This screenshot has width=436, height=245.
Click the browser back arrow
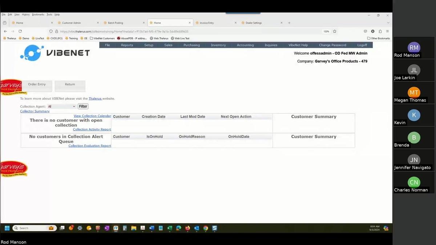pos(5,31)
